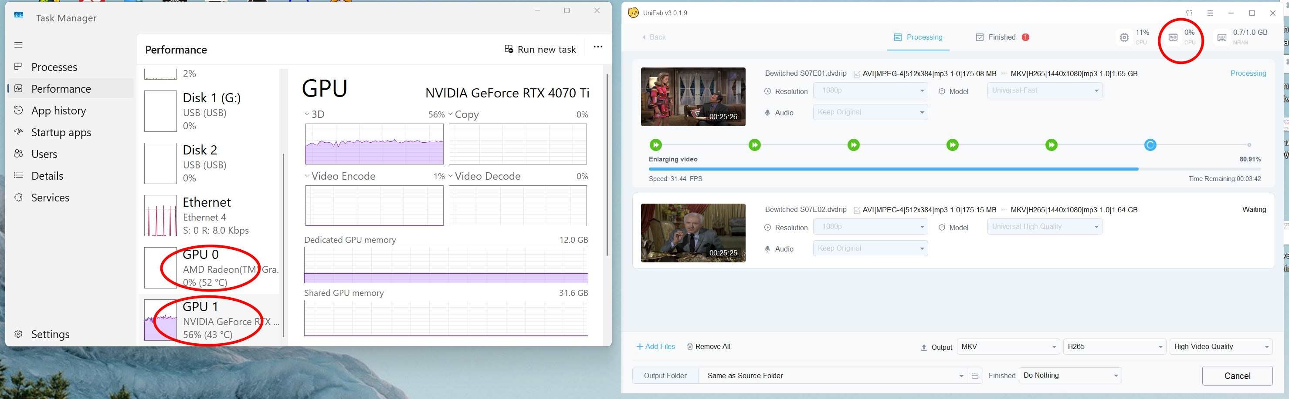Open the High Video Quality dropdown
Screen dimensions: 1289x399
point(1221,346)
